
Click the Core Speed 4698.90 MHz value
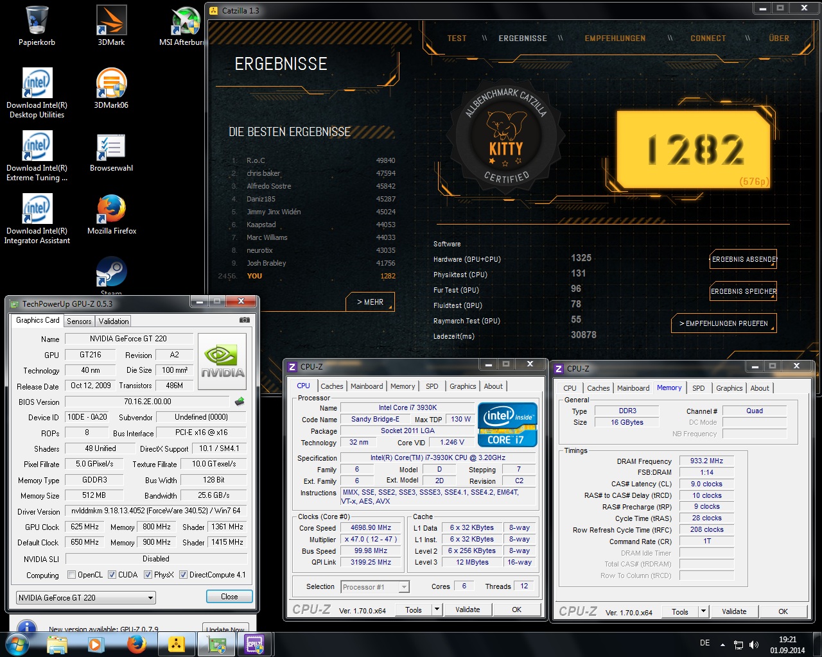[x=371, y=528]
